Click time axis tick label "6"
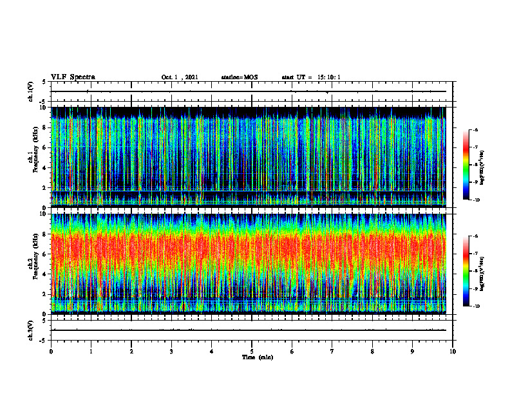Image resolution: width=510 pixels, height=394 pixels. (x=292, y=352)
